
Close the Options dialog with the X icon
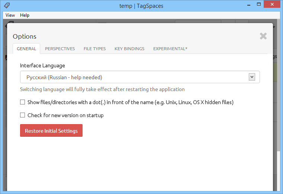pyautogui.click(x=263, y=36)
